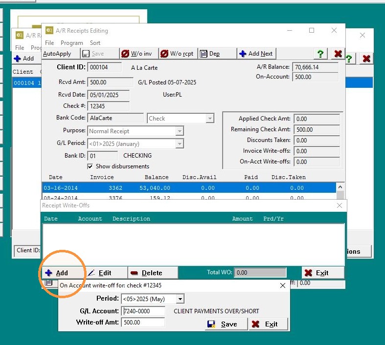This screenshot has width=385, height=345.
Task: Select the invoice 3376 row
Action: pos(189,197)
